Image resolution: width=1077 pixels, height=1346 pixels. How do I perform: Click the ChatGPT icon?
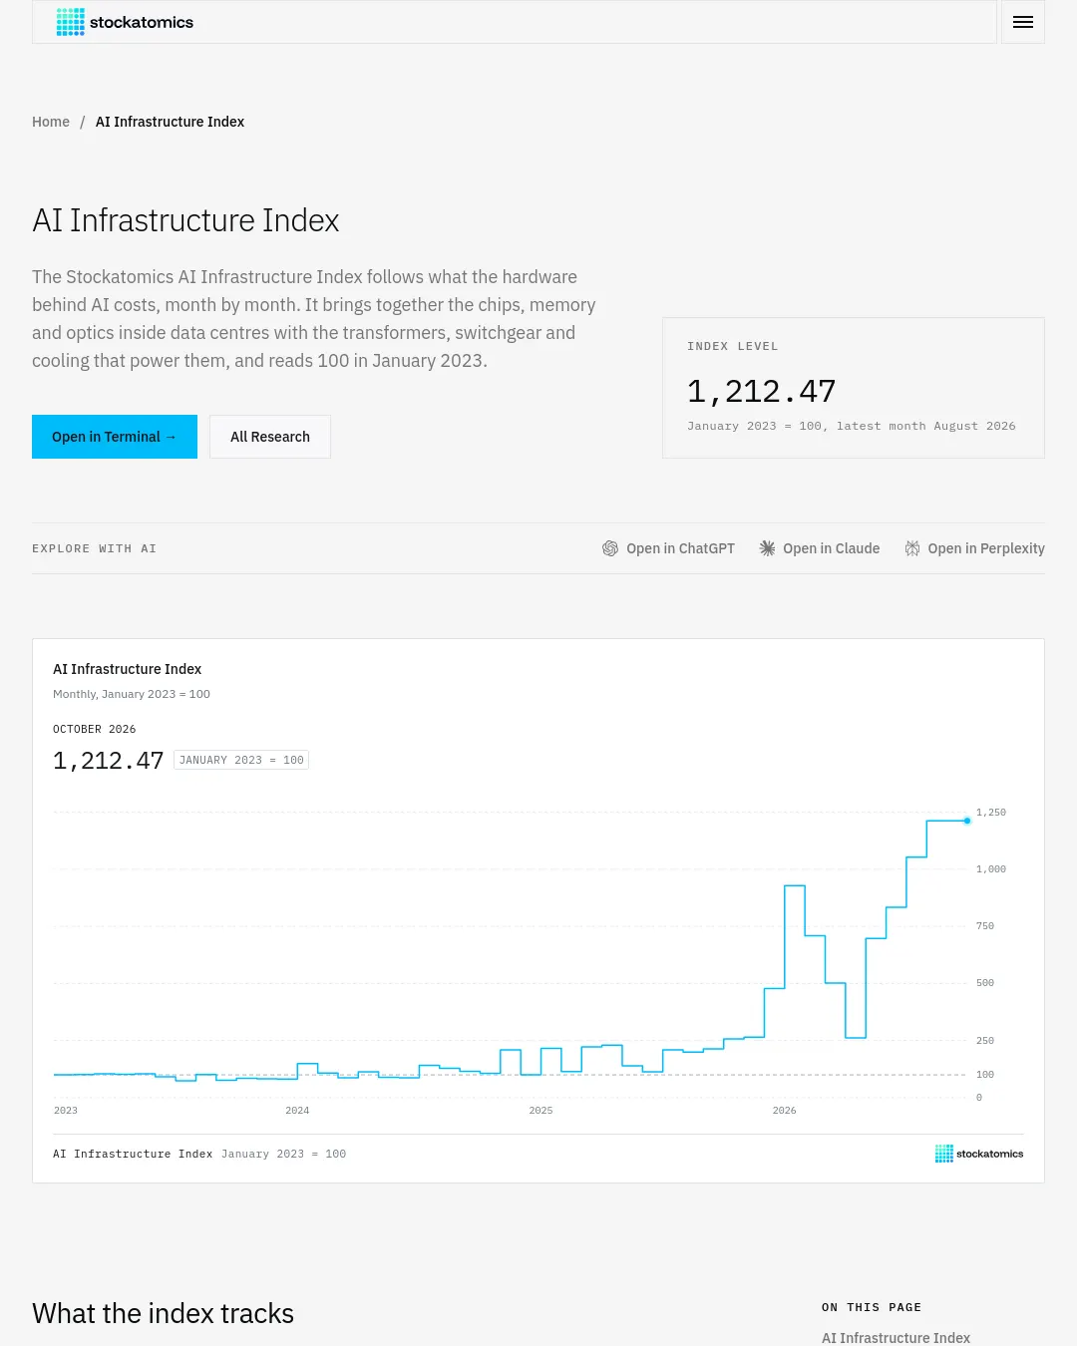coord(610,548)
